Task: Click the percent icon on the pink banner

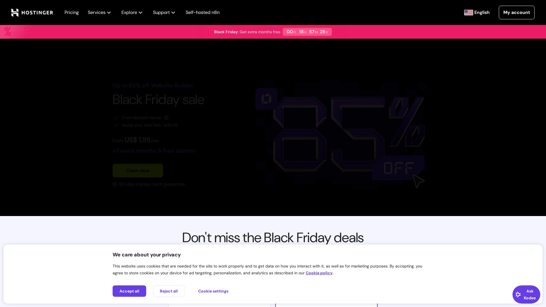Action: [8, 32]
